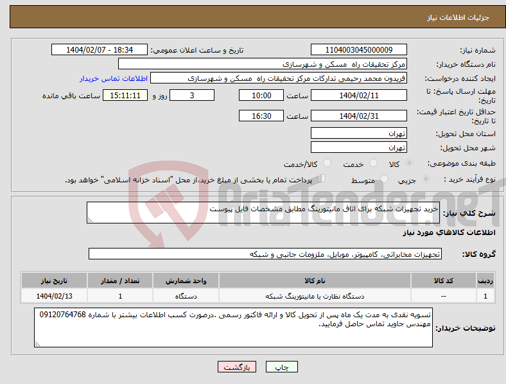Click the response deadline time 10:00
Viewport: 506px width, 384px height.
[261, 96]
